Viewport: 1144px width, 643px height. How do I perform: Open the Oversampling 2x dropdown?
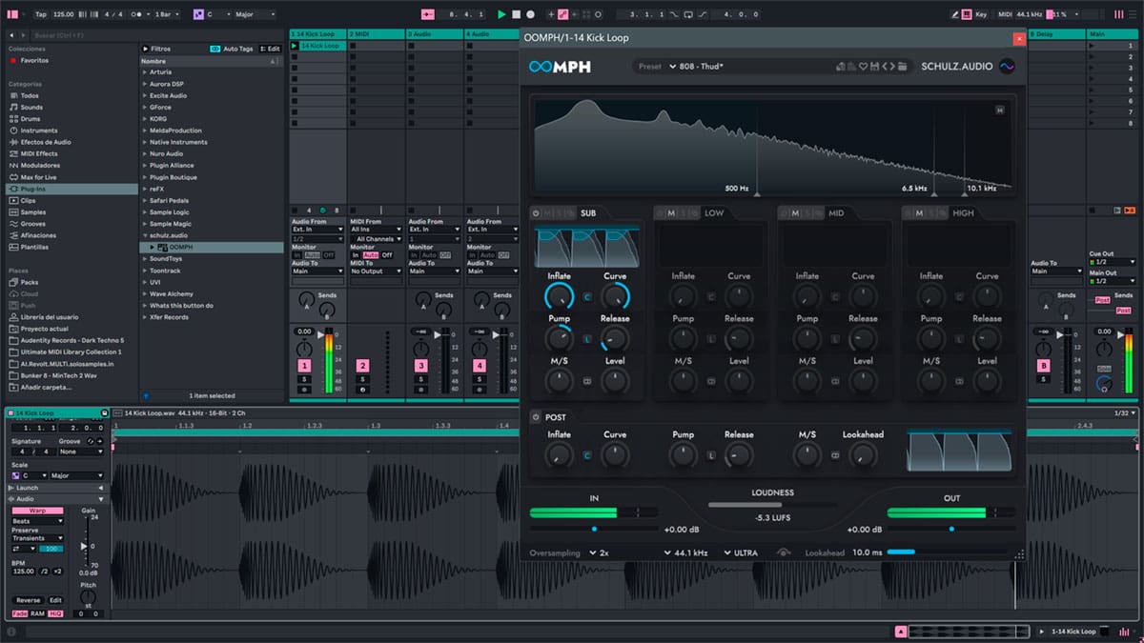(x=600, y=553)
